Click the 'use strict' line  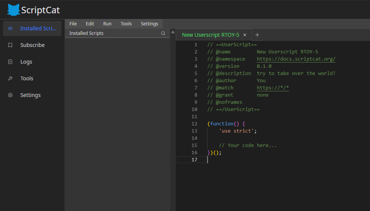[x=238, y=131]
